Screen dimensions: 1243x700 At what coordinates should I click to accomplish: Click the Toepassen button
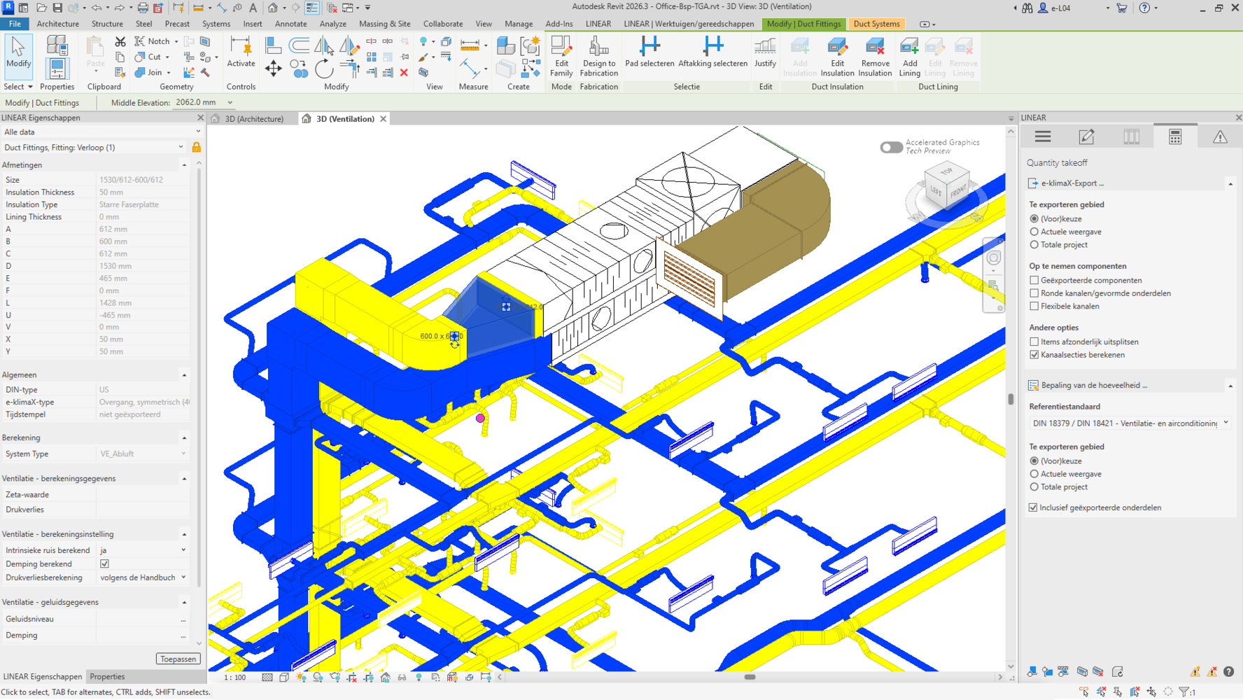[178, 659]
